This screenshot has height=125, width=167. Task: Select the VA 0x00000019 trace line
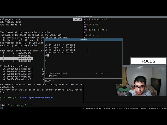point(24,74)
